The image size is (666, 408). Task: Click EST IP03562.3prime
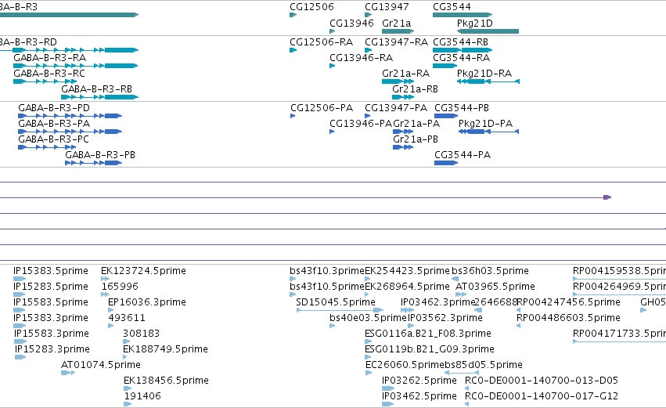point(445,318)
